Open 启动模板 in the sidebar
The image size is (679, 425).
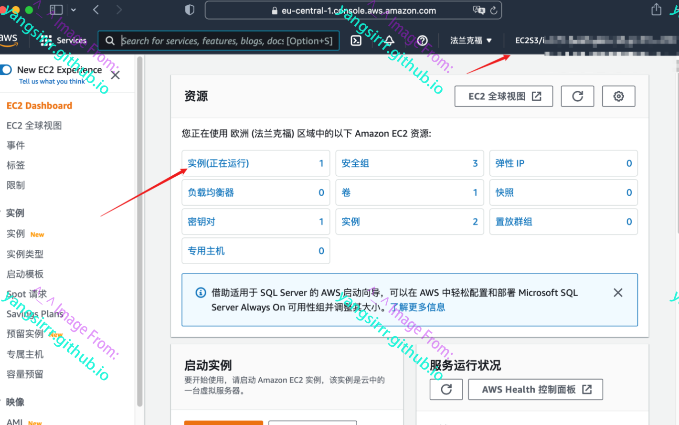(25, 274)
